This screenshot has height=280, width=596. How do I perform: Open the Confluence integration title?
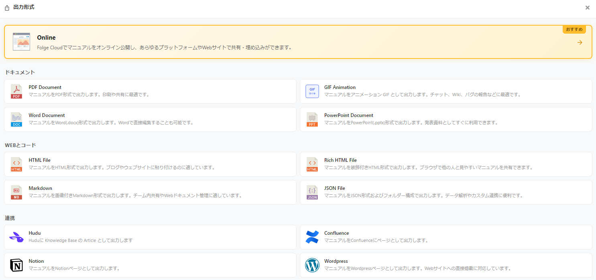(x=337, y=233)
